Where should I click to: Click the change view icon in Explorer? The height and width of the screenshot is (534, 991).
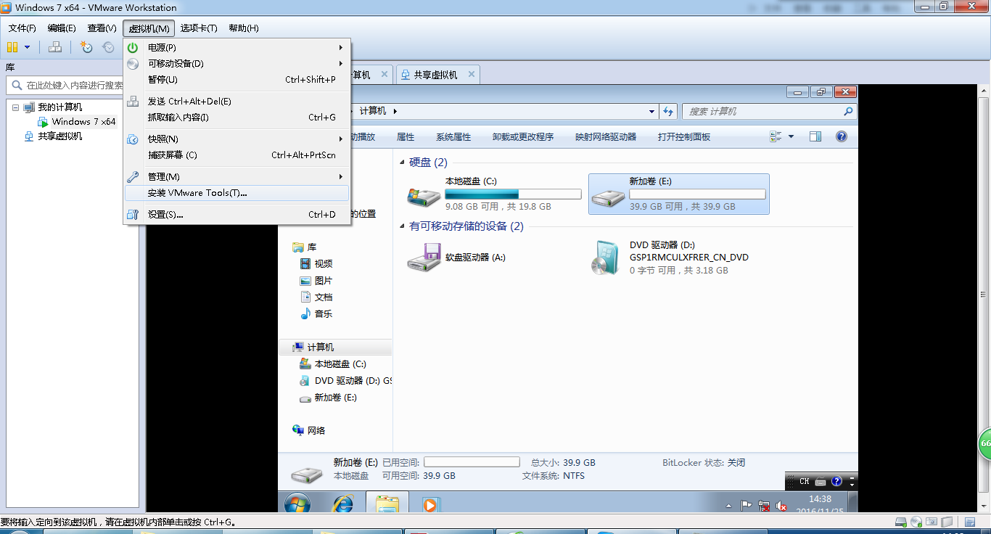pos(776,136)
